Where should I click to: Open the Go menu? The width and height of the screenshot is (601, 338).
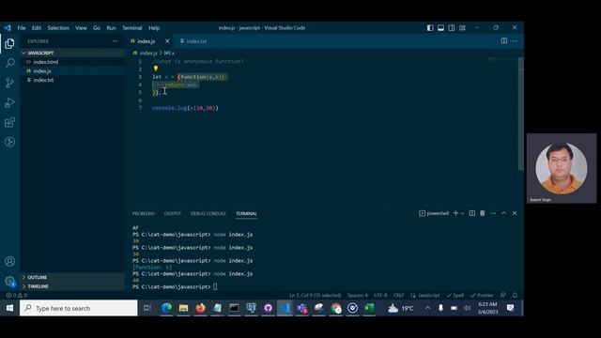point(97,28)
